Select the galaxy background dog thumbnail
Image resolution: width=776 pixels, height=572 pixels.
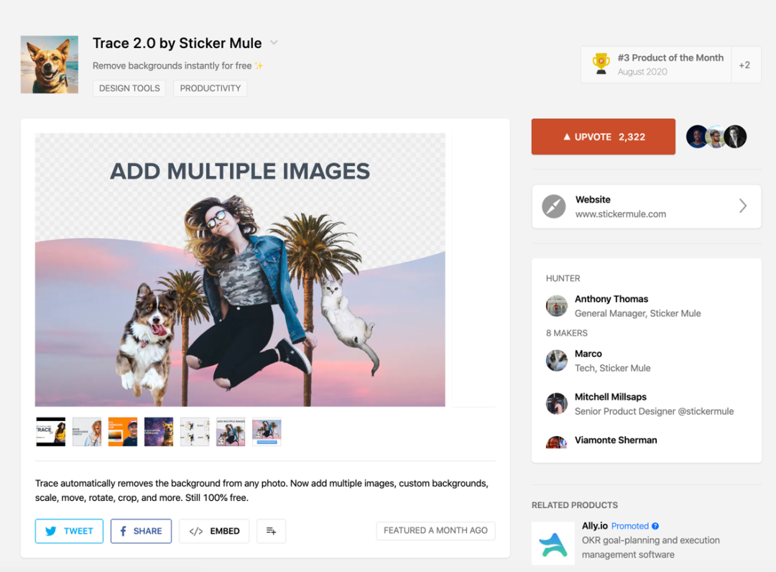(x=159, y=431)
